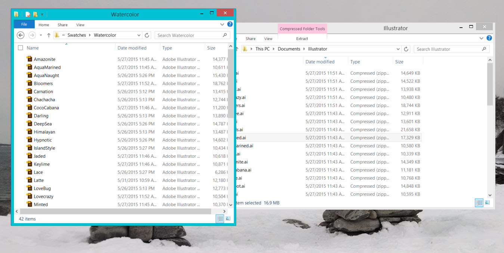Viewport: 504px width, 253px height.
Task: Switch Illustrator window to details view
Action: (479, 203)
